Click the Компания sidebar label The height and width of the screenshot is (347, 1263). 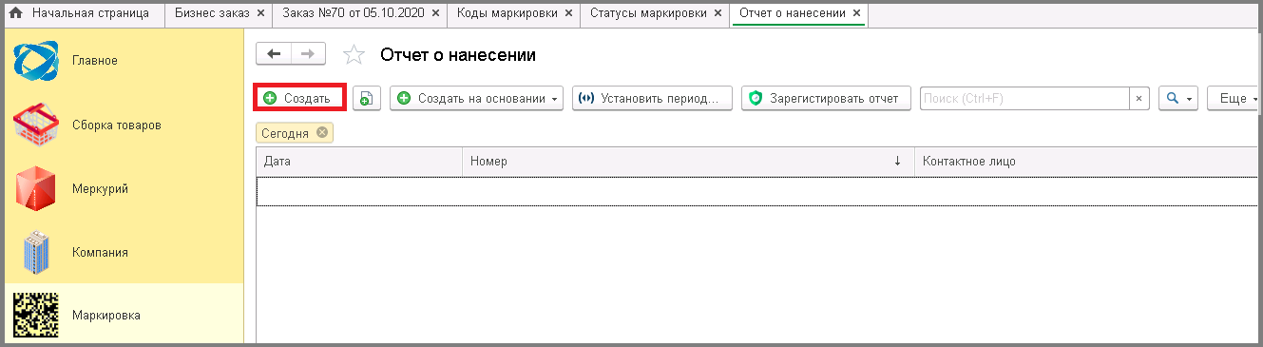[x=100, y=252]
